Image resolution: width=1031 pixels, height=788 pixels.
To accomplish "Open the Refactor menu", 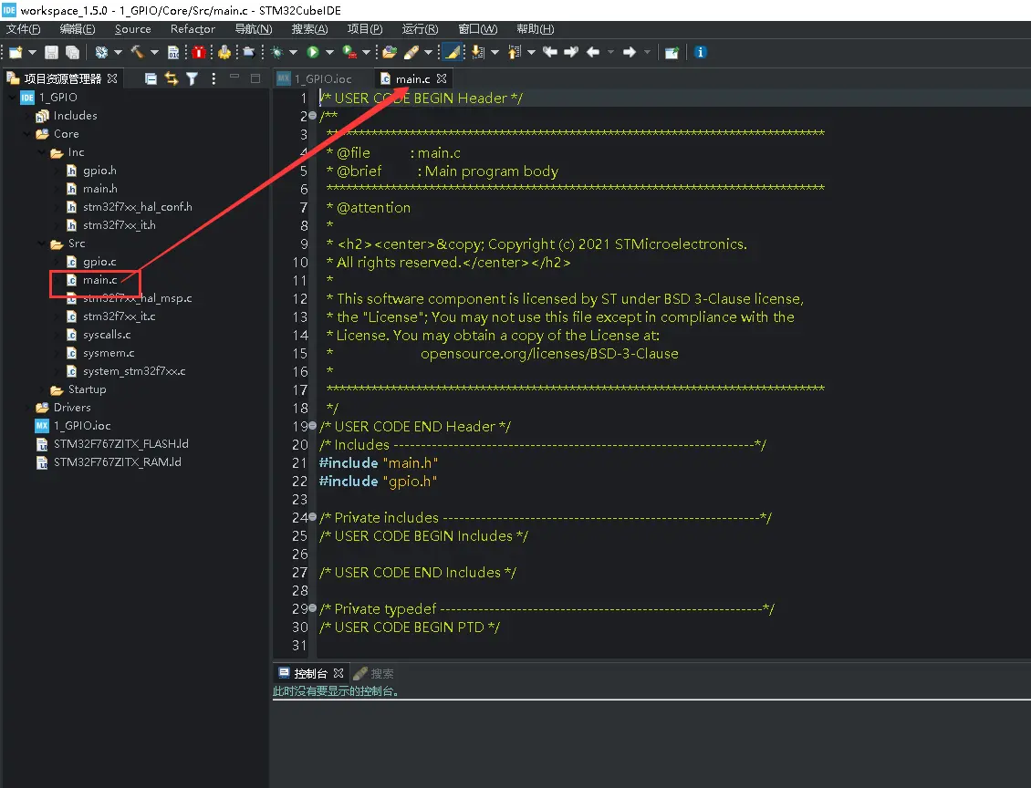I will (x=193, y=29).
